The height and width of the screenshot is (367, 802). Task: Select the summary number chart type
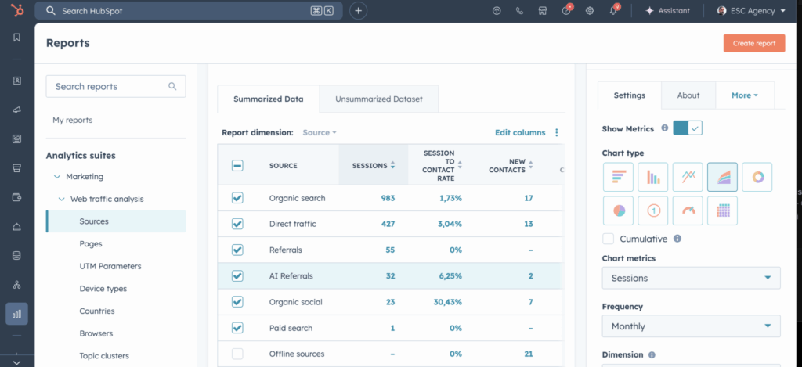(653, 210)
